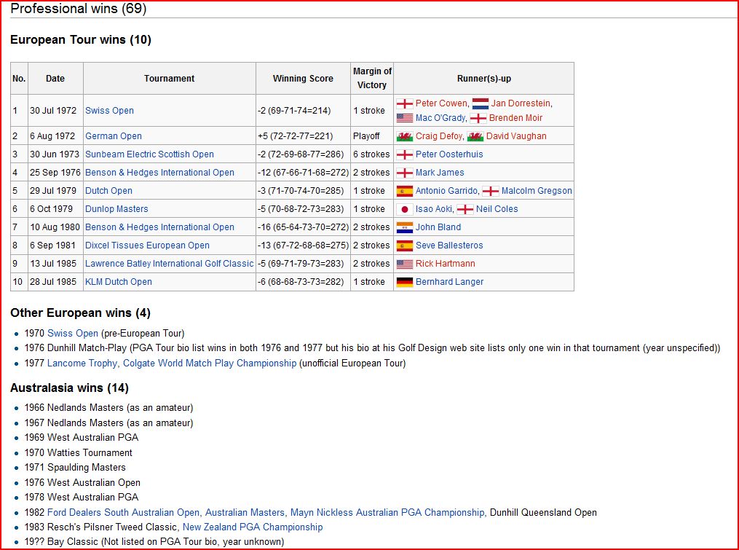Open Seve Ballesteros player link

coord(449,245)
